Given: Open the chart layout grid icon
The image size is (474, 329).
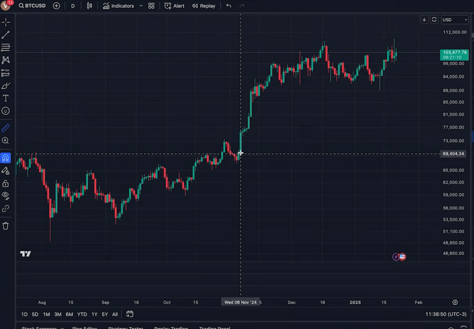Looking at the screenshot, I should tap(151, 6).
